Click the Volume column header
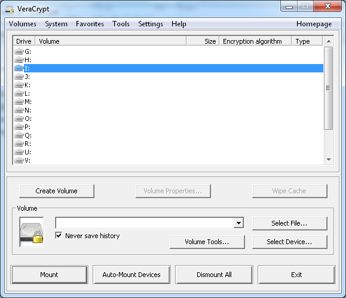The image size is (346, 298). pos(111,41)
